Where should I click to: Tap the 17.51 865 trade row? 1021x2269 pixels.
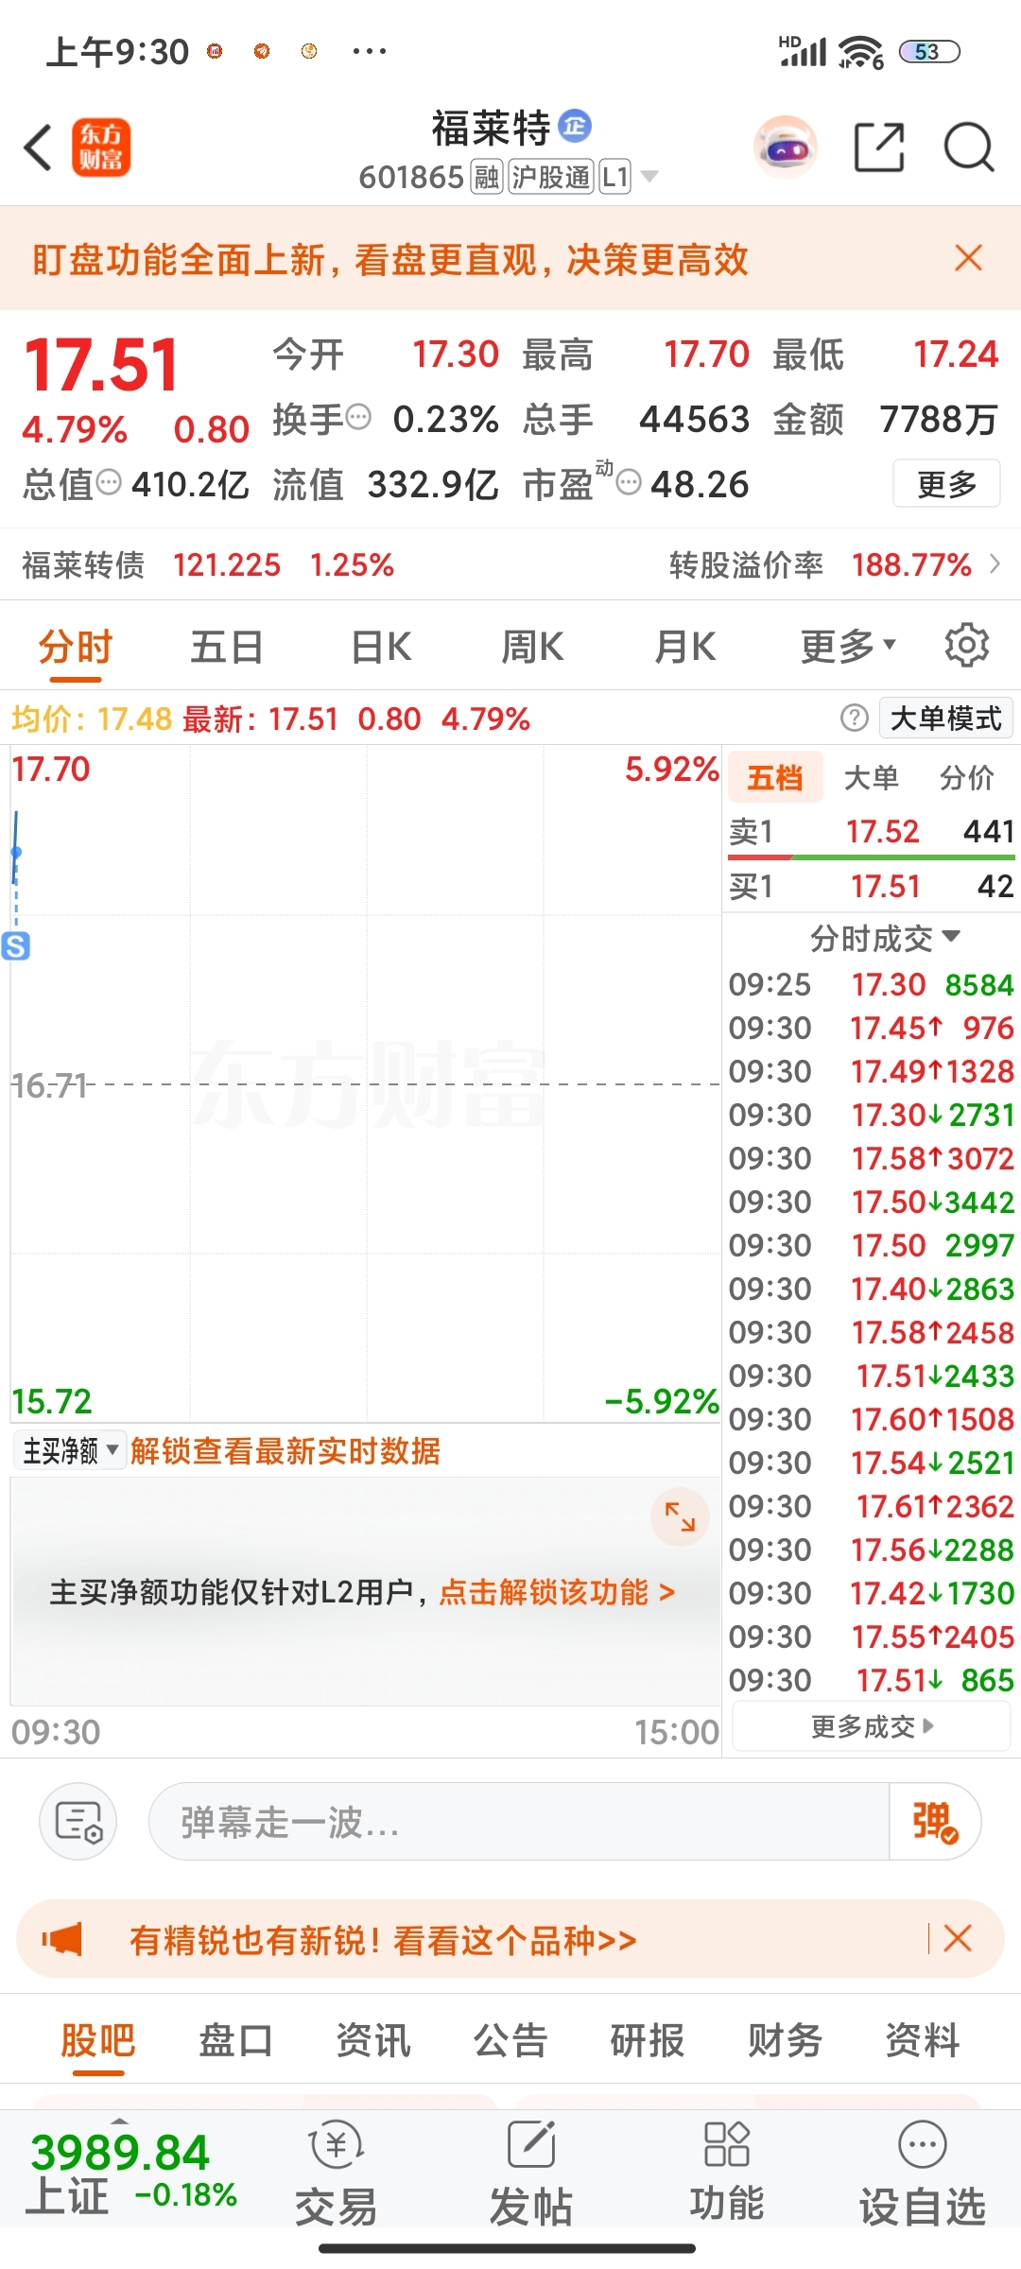[872, 1680]
